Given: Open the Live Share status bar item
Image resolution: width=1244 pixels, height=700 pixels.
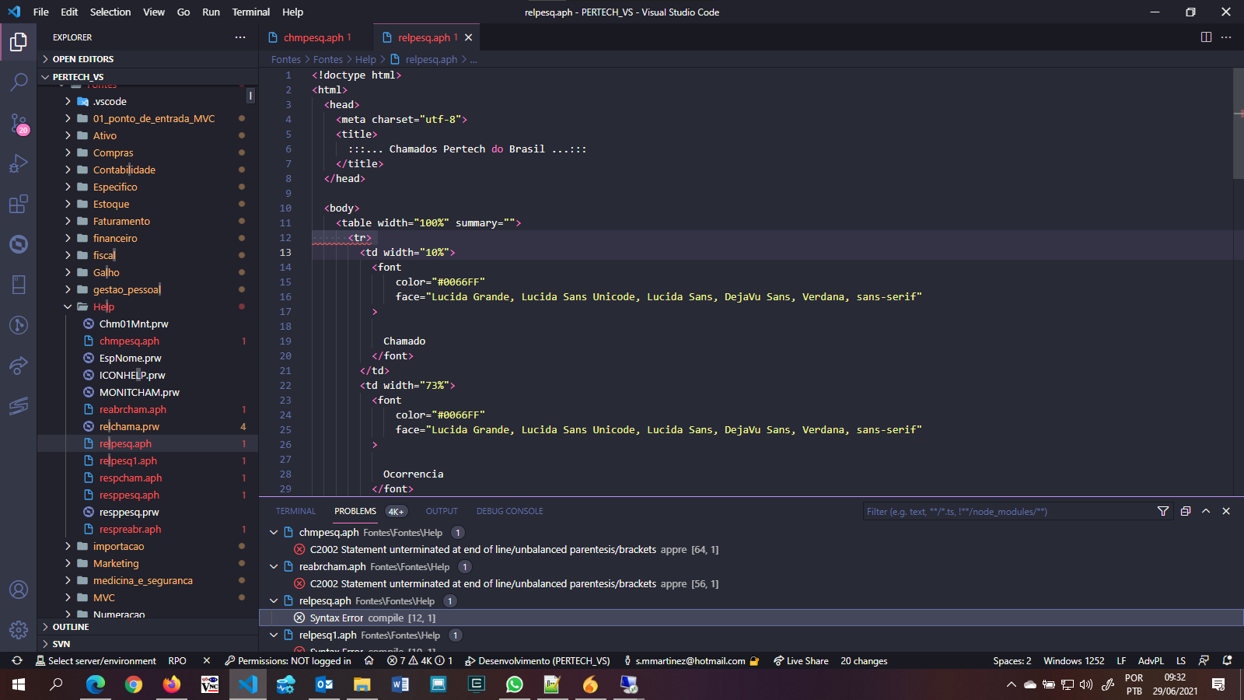Looking at the screenshot, I should click(x=801, y=660).
